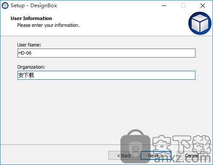Click the 'Organization:' label
This screenshot has height=165, width=213.
[31, 67]
